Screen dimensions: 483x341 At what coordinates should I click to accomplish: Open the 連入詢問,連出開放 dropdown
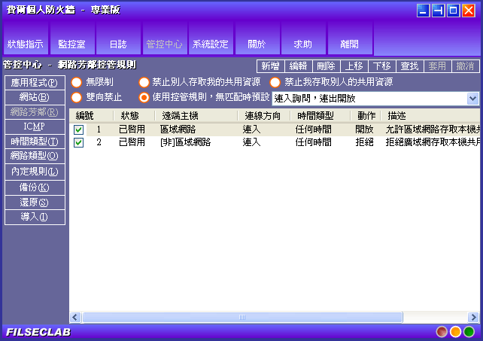(x=472, y=99)
